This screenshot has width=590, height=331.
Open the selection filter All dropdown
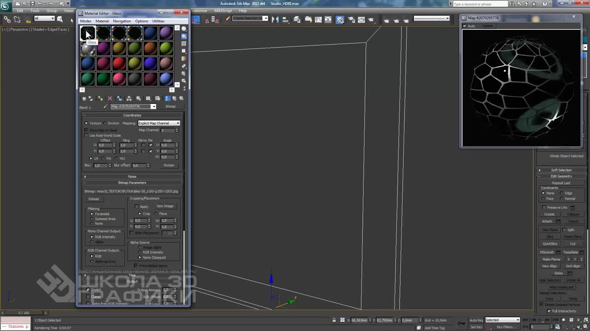tap(44, 18)
